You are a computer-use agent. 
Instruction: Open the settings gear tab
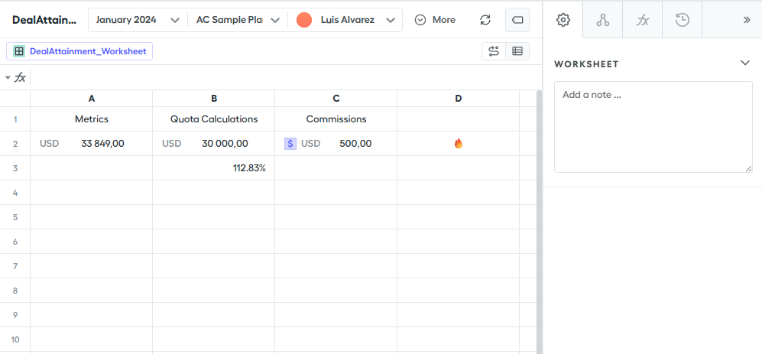pyautogui.click(x=563, y=20)
